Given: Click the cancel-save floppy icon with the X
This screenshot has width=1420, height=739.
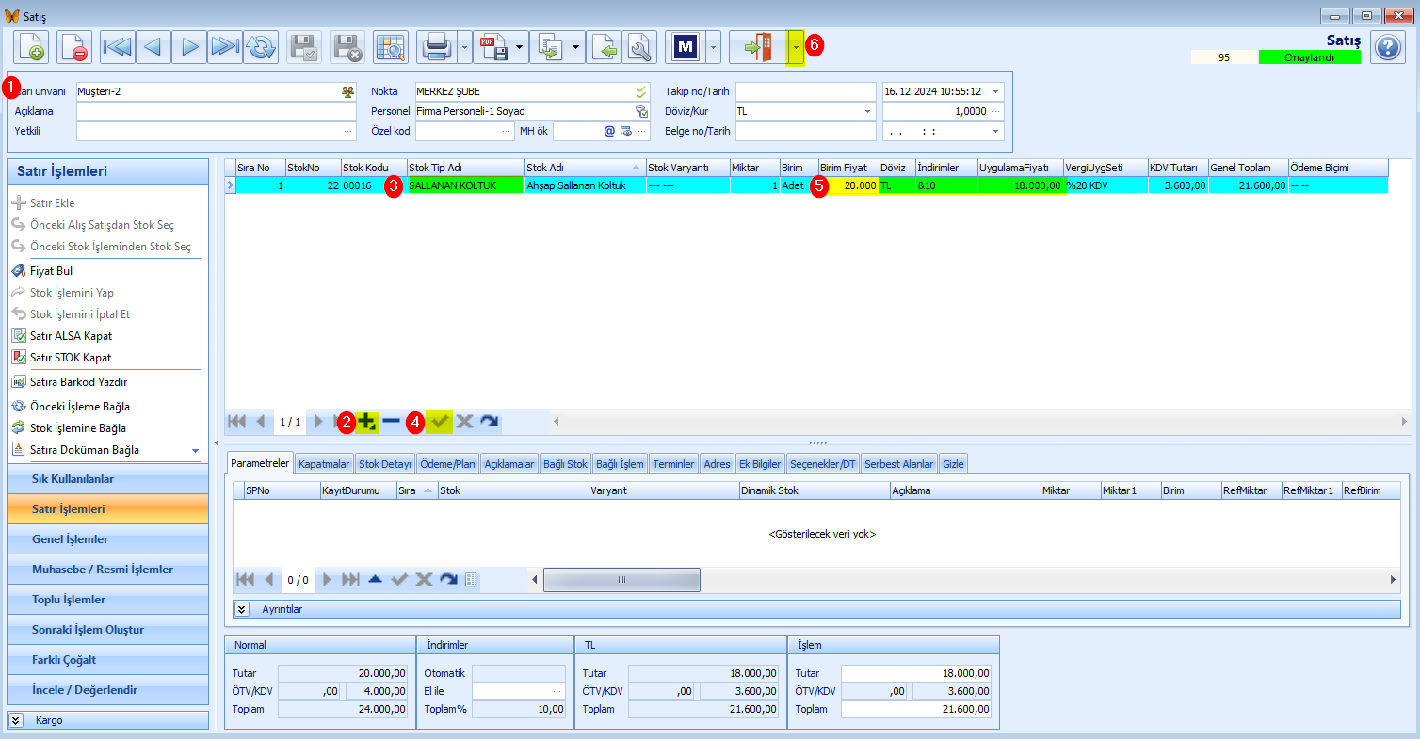Looking at the screenshot, I should (347, 47).
